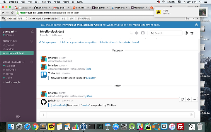Open translation options dropdown
Screen dimensions: 211x132
pos(190,19)
